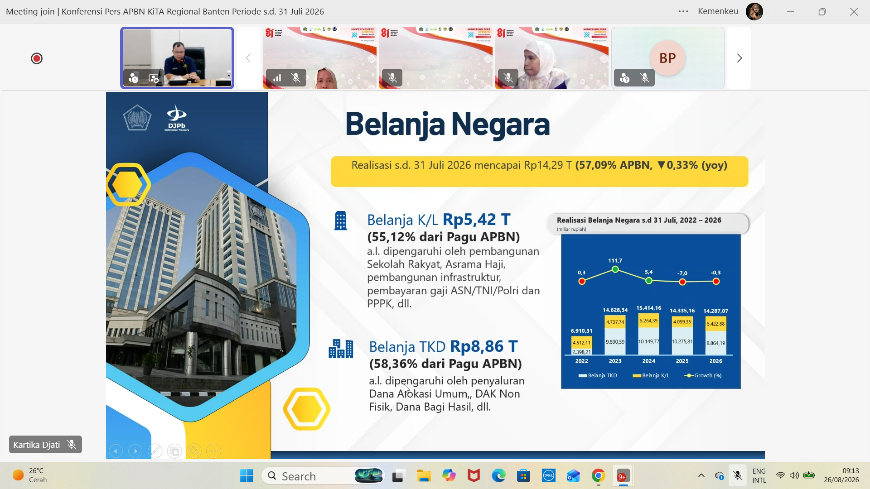Go to previous slide in slideshow controls

[116, 451]
